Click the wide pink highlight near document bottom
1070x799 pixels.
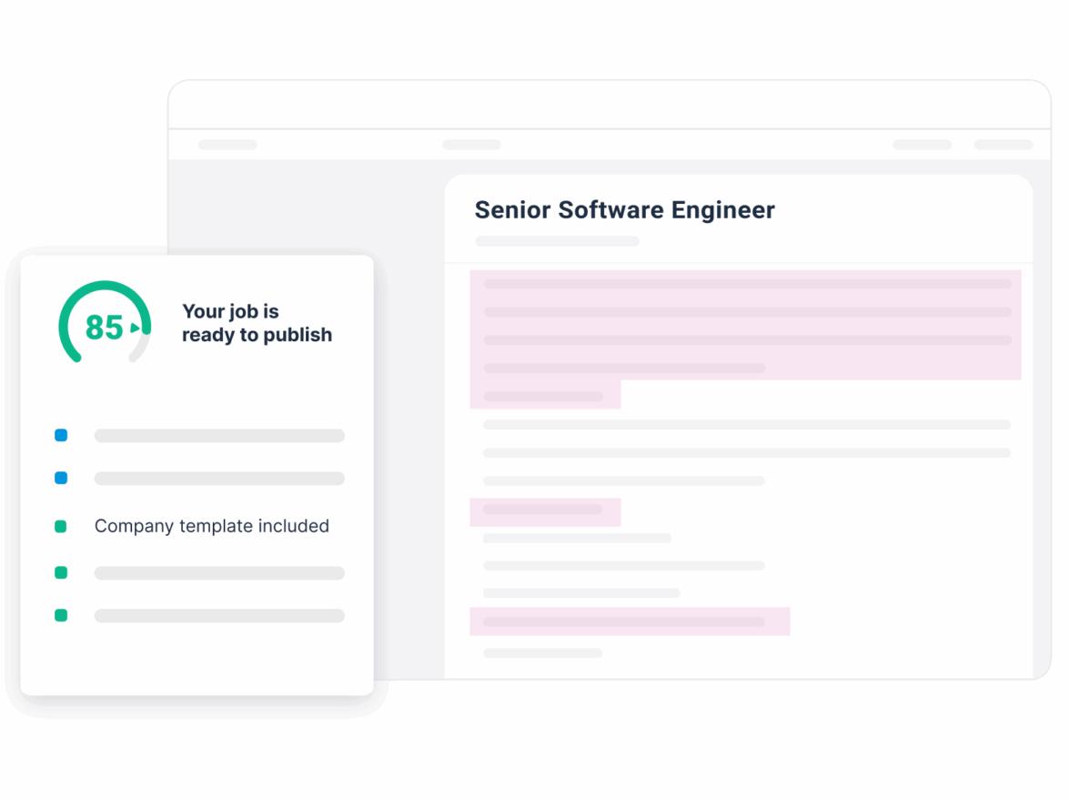click(629, 622)
